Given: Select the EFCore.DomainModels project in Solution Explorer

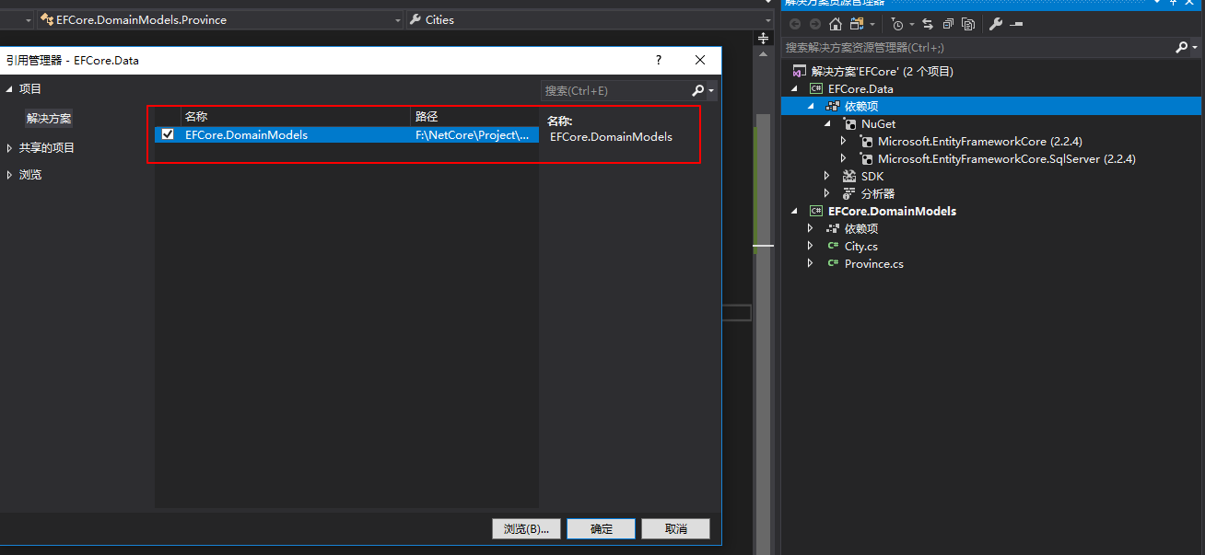Looking at the screenshot, I should 892,211.
